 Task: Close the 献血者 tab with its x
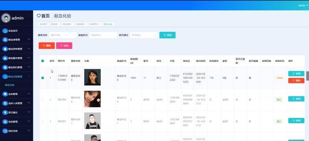(x=58, y=24)
